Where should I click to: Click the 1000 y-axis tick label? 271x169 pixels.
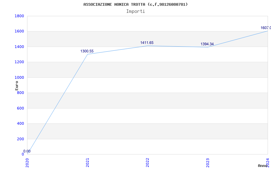19,77
